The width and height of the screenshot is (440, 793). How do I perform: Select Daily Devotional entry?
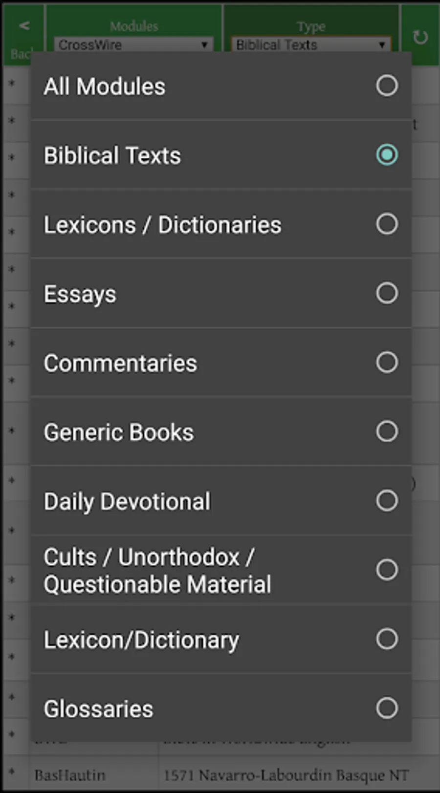click(127, 502)
